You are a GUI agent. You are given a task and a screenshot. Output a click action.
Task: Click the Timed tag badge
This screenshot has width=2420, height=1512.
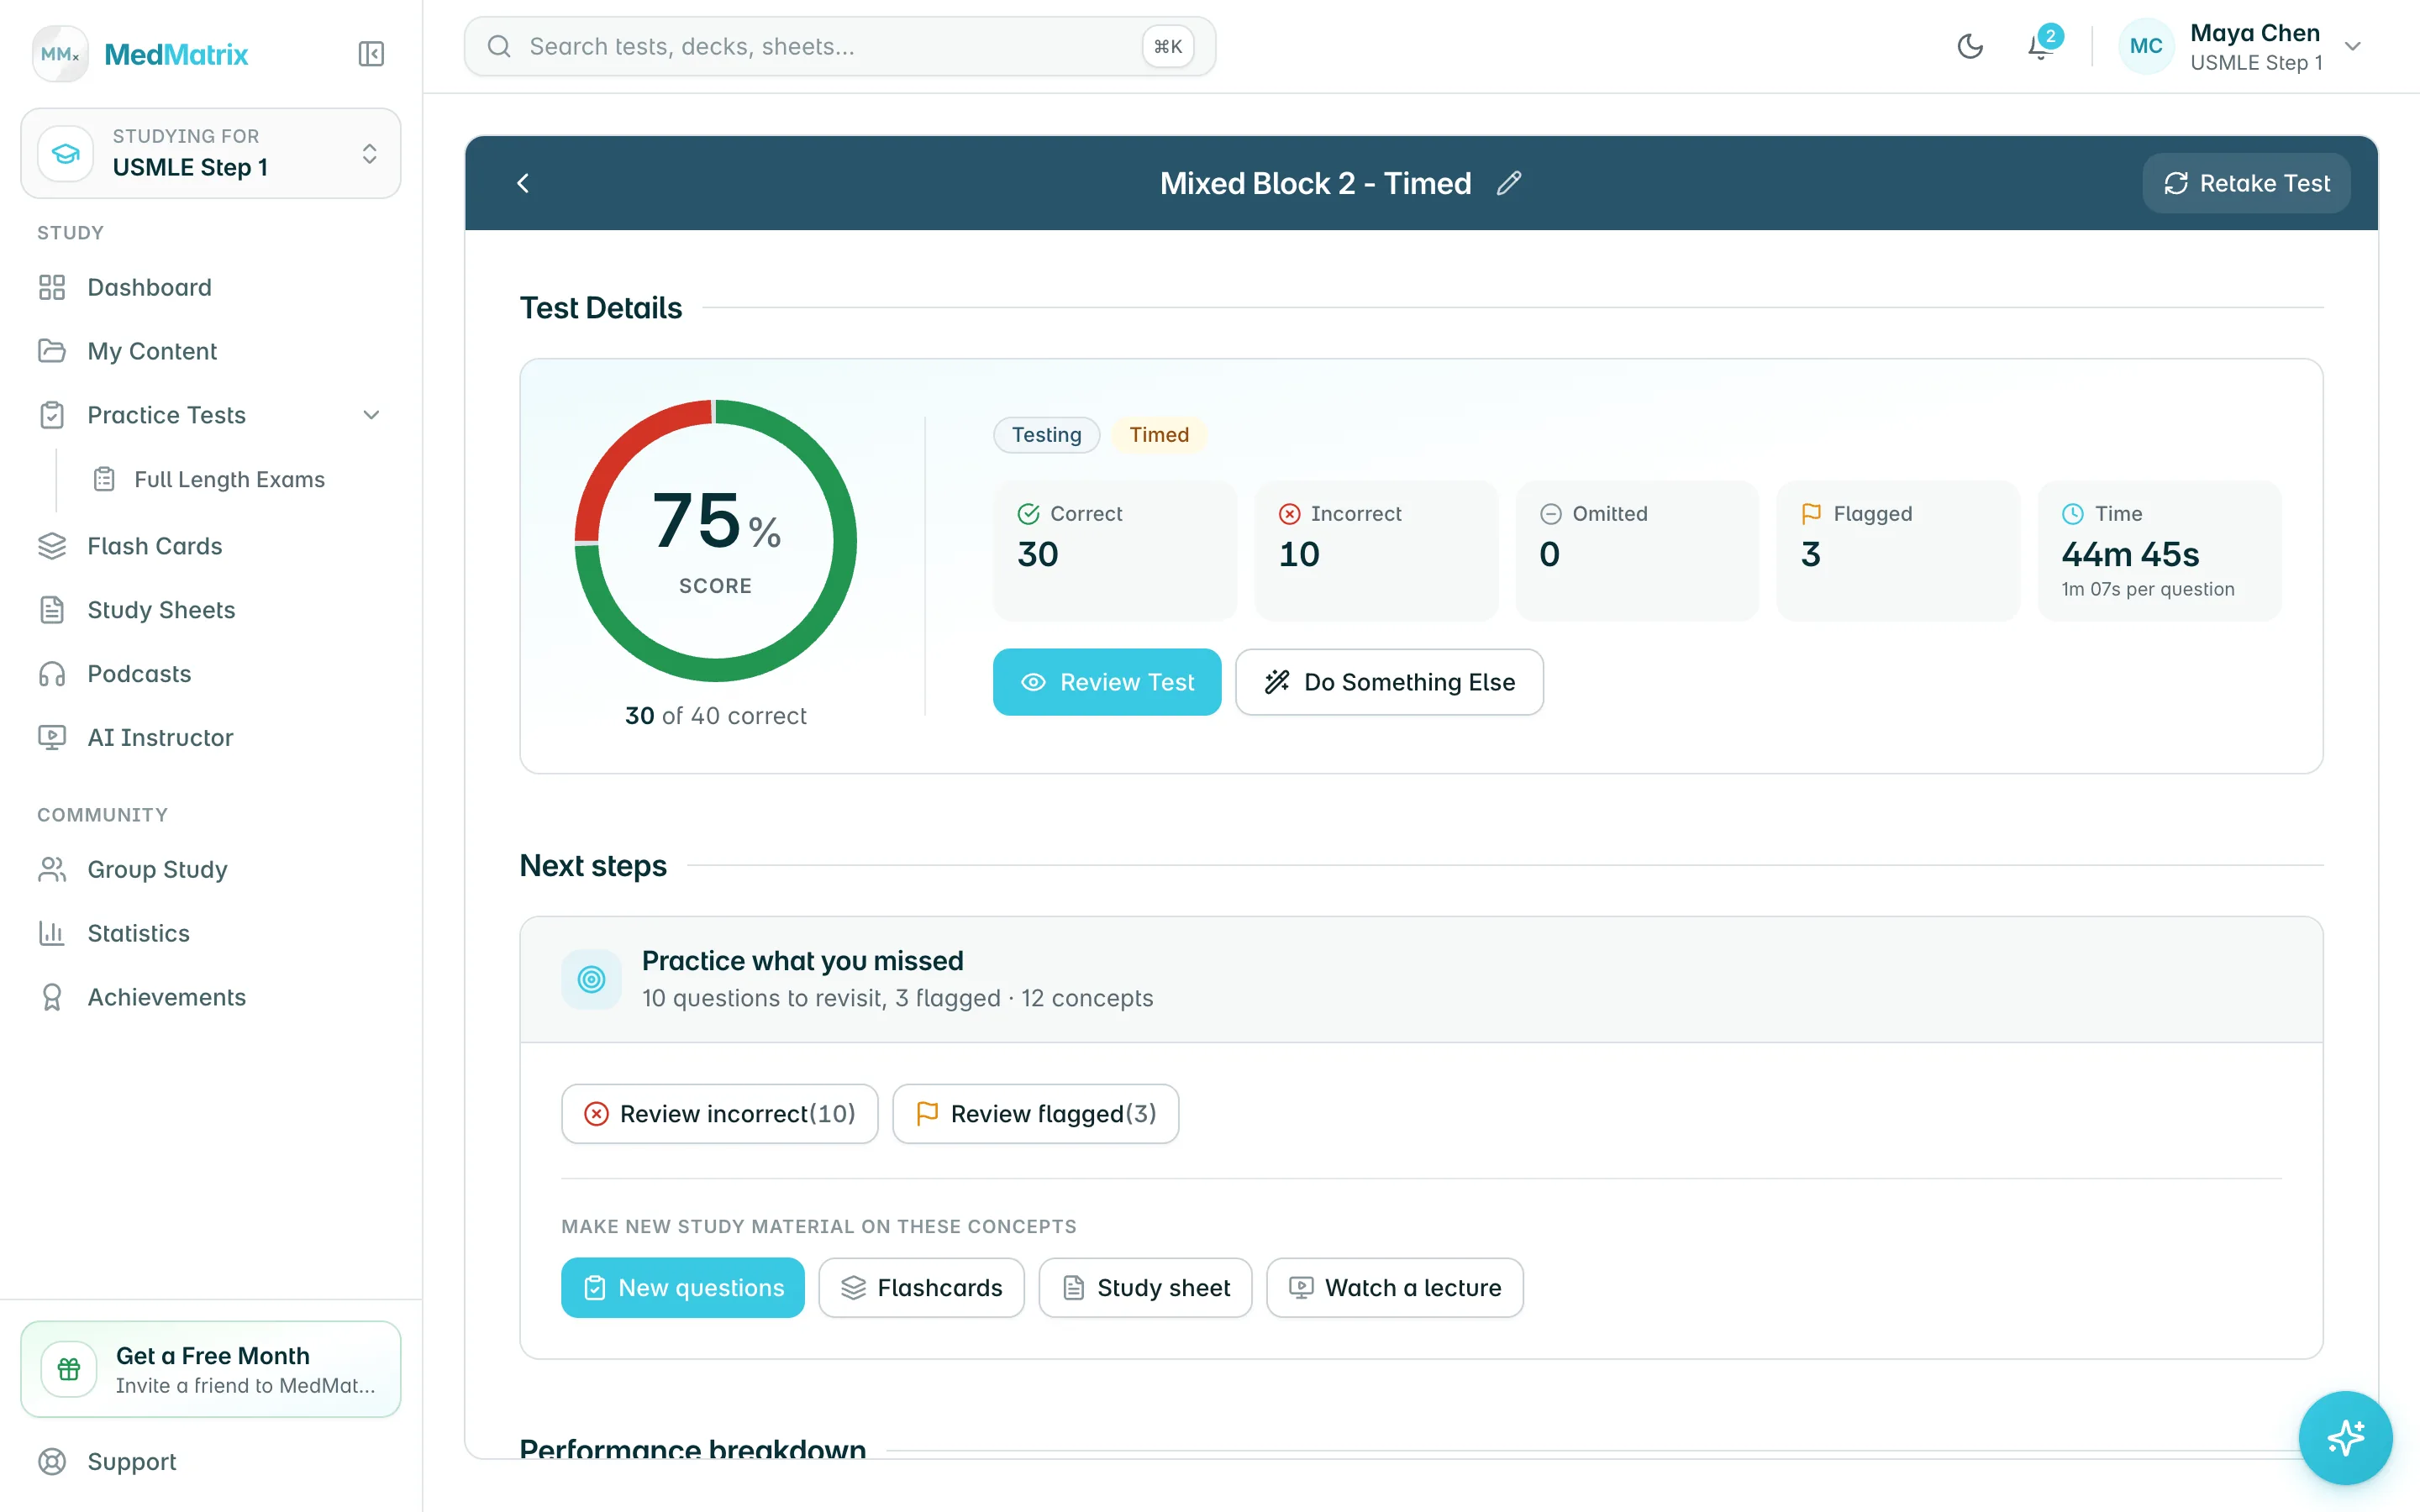[x=1160, y=435]
